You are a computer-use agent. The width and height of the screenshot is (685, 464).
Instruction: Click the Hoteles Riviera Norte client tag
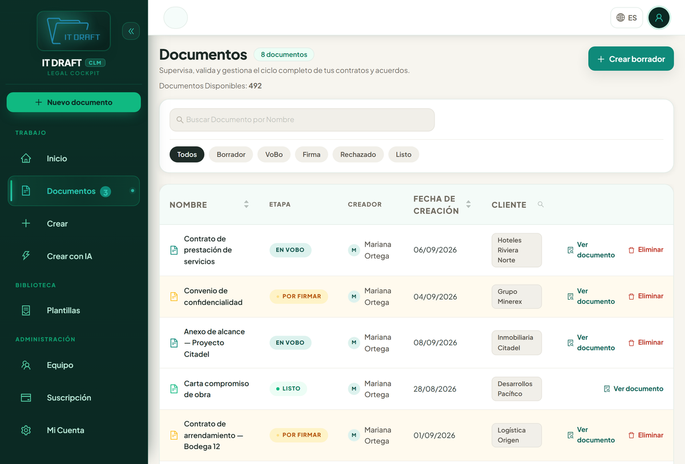pos(517,250)
